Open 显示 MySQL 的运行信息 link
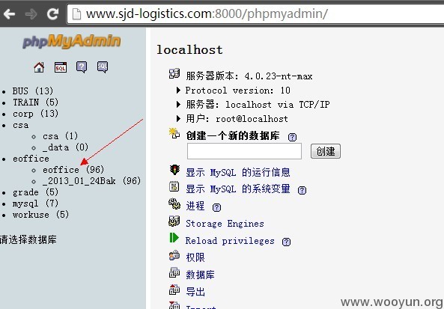Image resolution: width=444 pixels, height=309 pixels. pyautogui.click(x=238, y=172)
